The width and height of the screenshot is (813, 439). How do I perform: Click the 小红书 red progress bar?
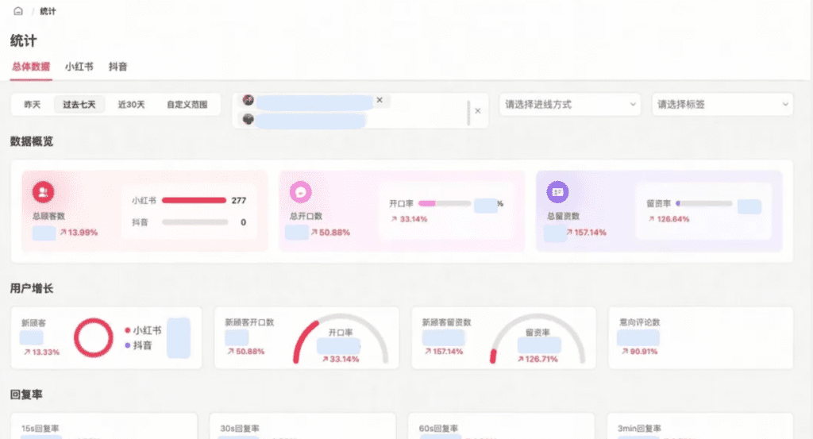194,201
